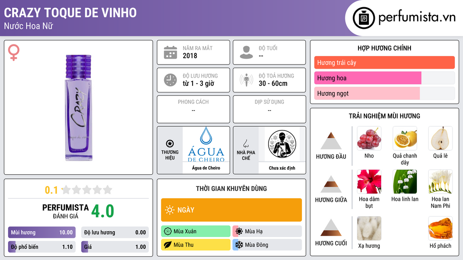Click the snowflake icon for Mùa Đông
Viewport: 463px width, 260px height.
coord(239,245)
